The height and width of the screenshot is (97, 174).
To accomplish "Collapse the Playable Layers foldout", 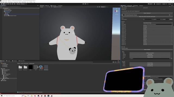I will (121, 48).
